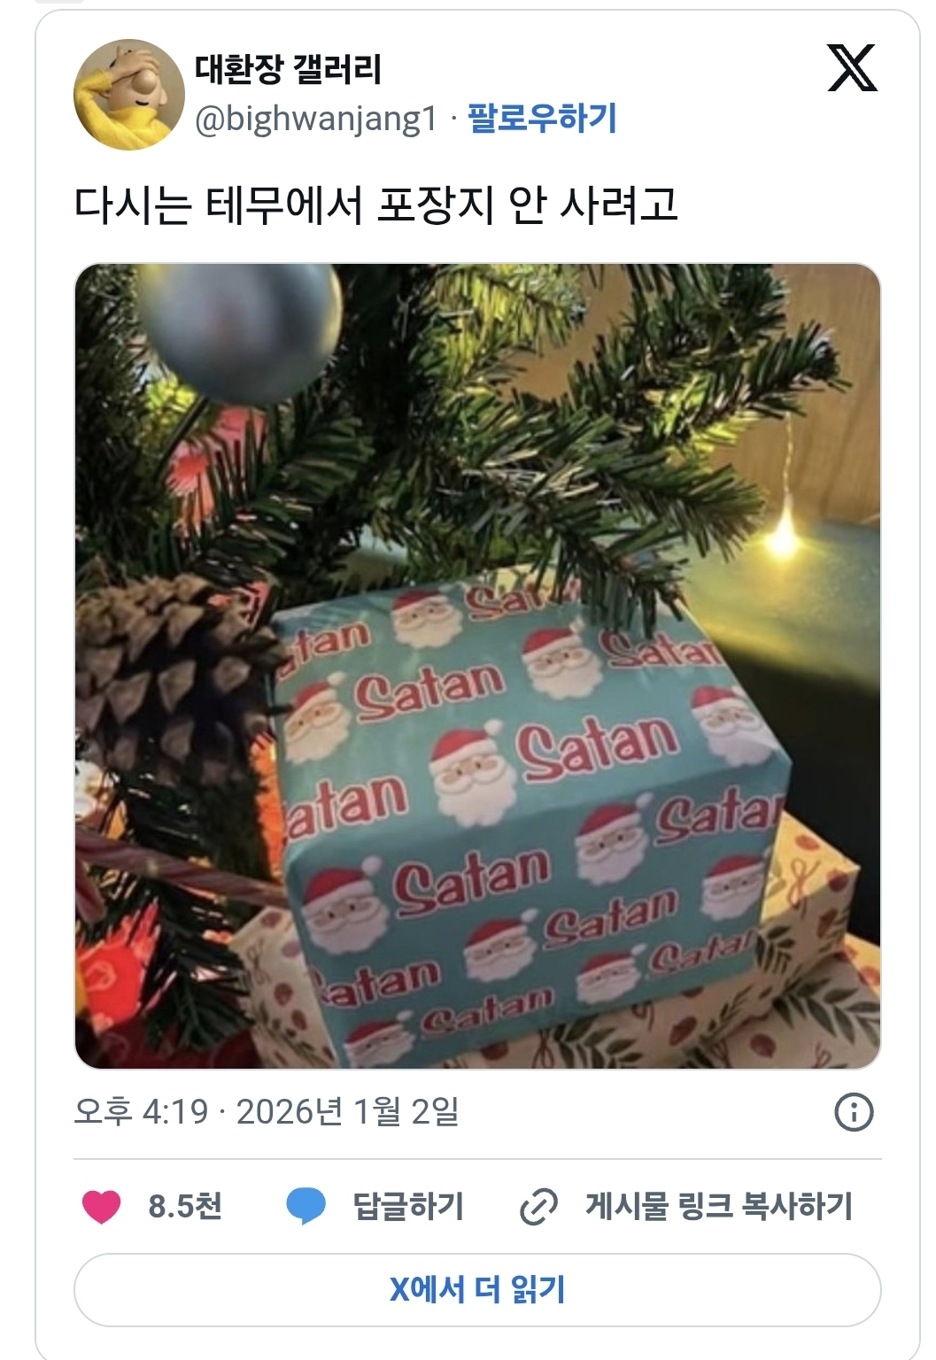This screenshot has height=1360, width=936.
Task: Tap the blue reply bubble icon
Action: click(x=306, y=1207)
